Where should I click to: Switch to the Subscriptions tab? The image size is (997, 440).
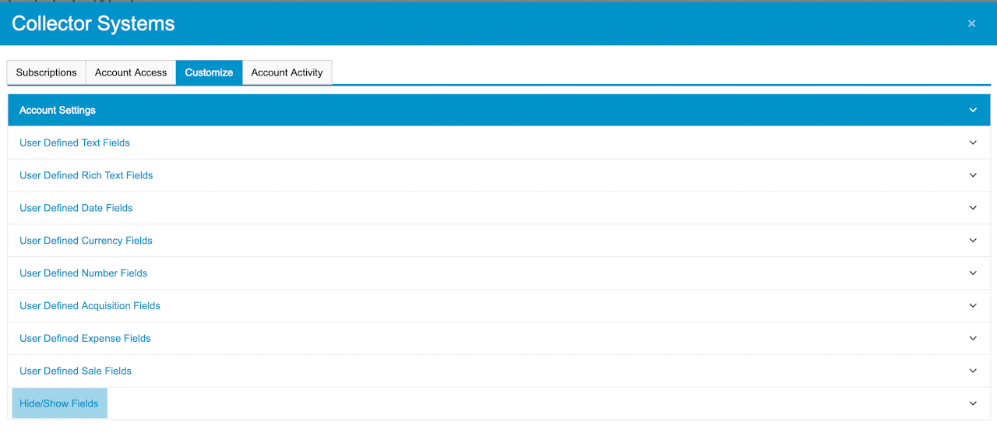pyautogui.click(x=46, y=72)
